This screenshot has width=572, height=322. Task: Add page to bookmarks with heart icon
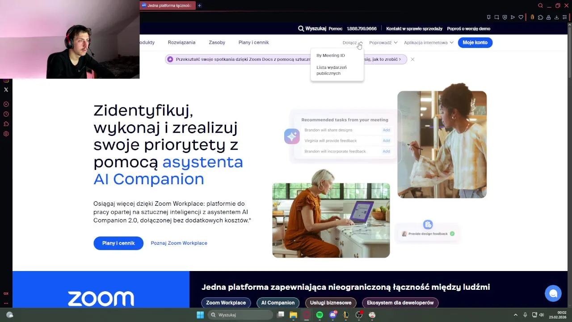click(x=521, y=17)
